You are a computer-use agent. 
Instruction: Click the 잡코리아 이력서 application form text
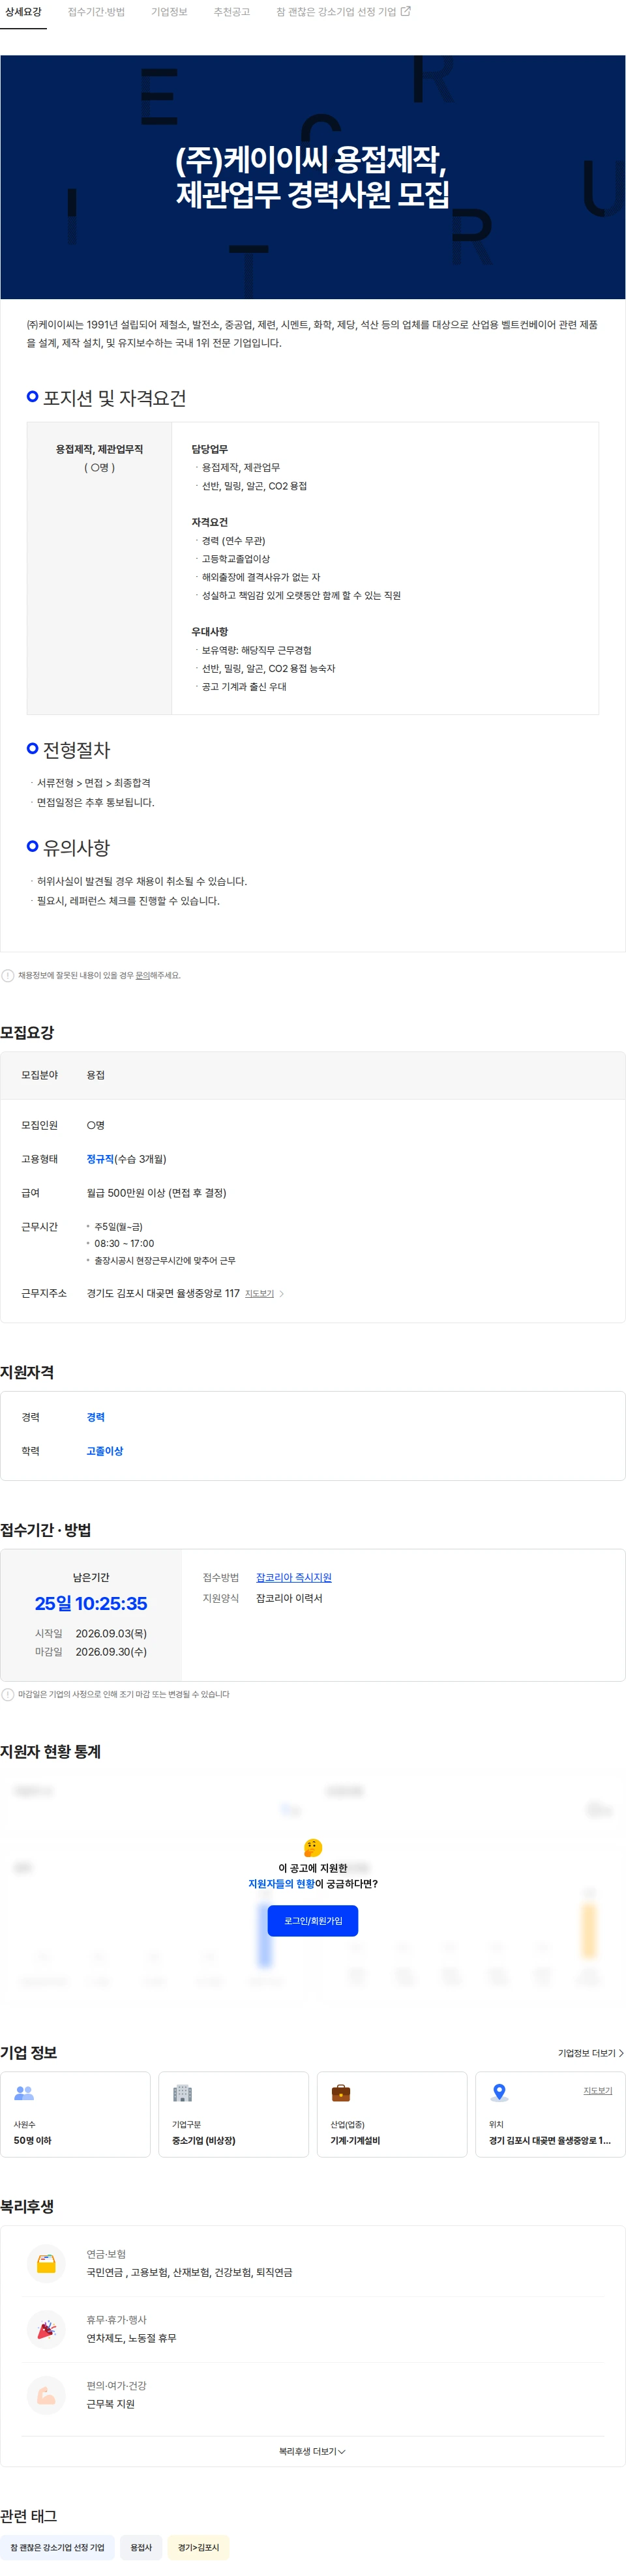(289, 1599)
